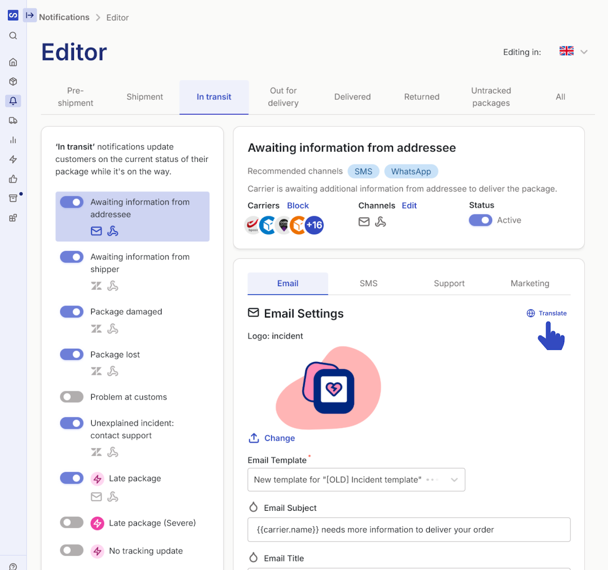Image resolution: width=608 pixels, height=570 pixels.
Task: Enable Late package (Severe) toggle
Action: click(x=72, y=523)
